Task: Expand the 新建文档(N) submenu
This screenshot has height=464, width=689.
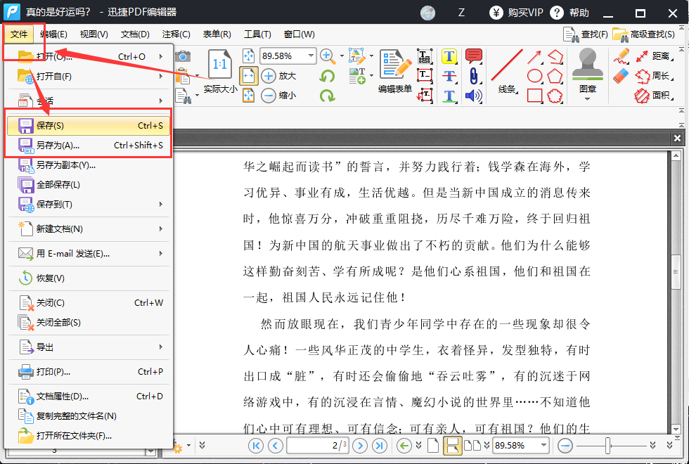Action: (x=89, y=229)
